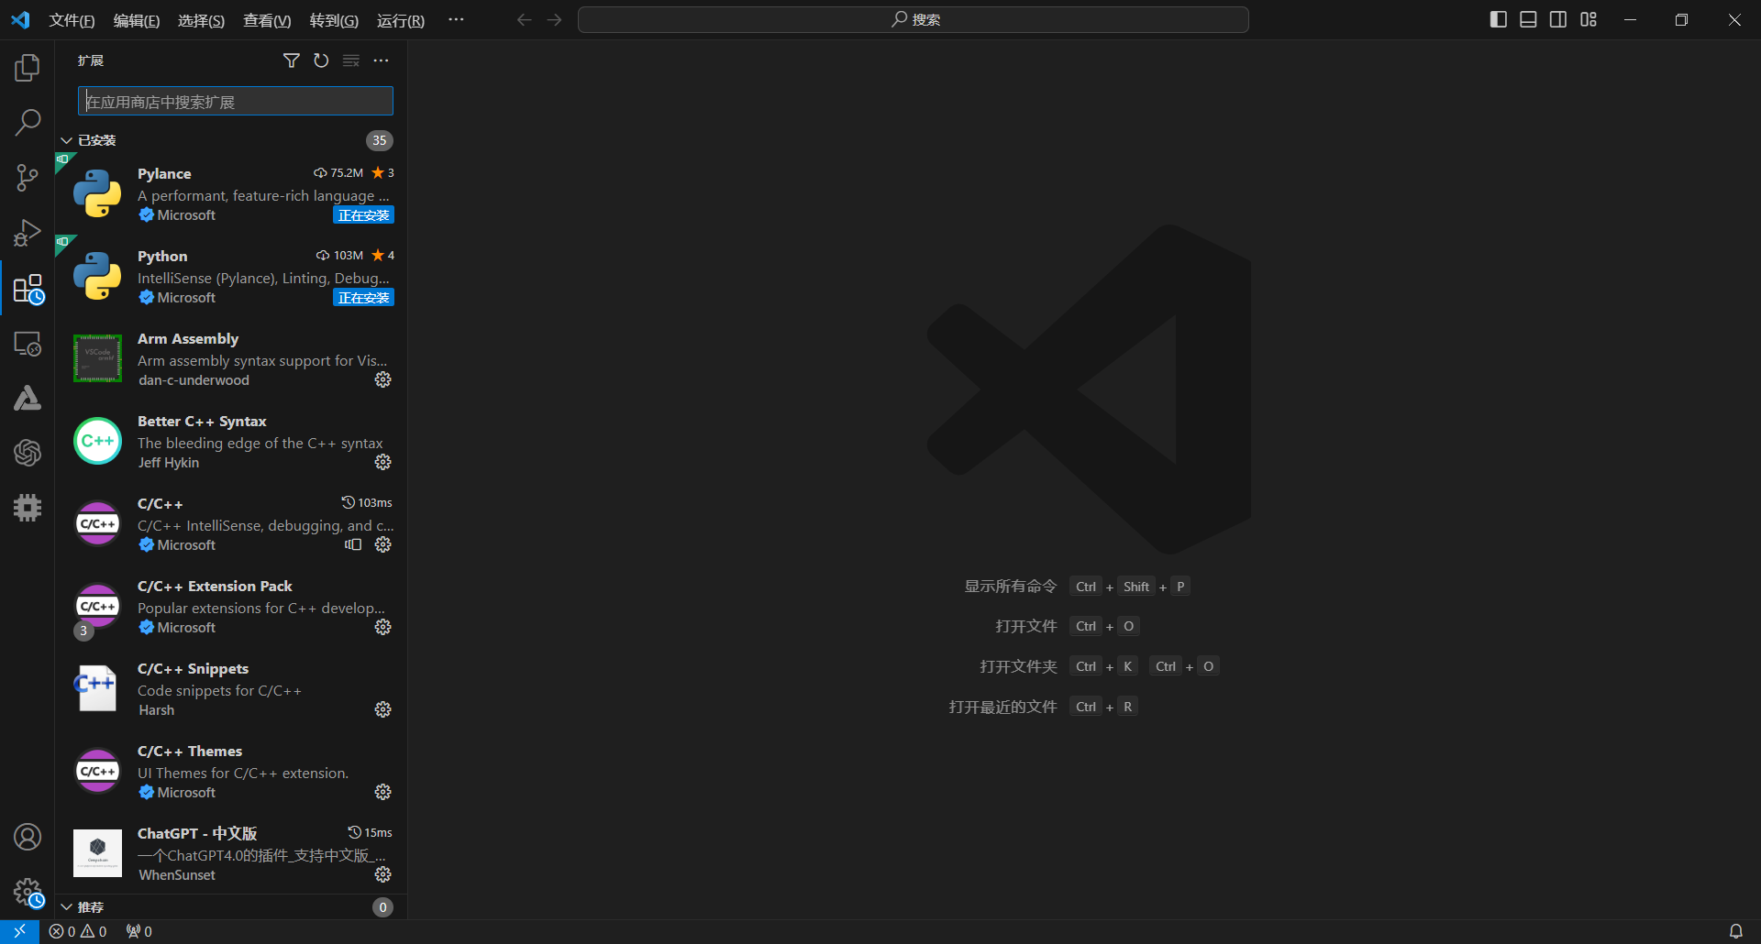
Task: Open manage gear for C/C++ Snippets
Action: (x=383, y=709)
